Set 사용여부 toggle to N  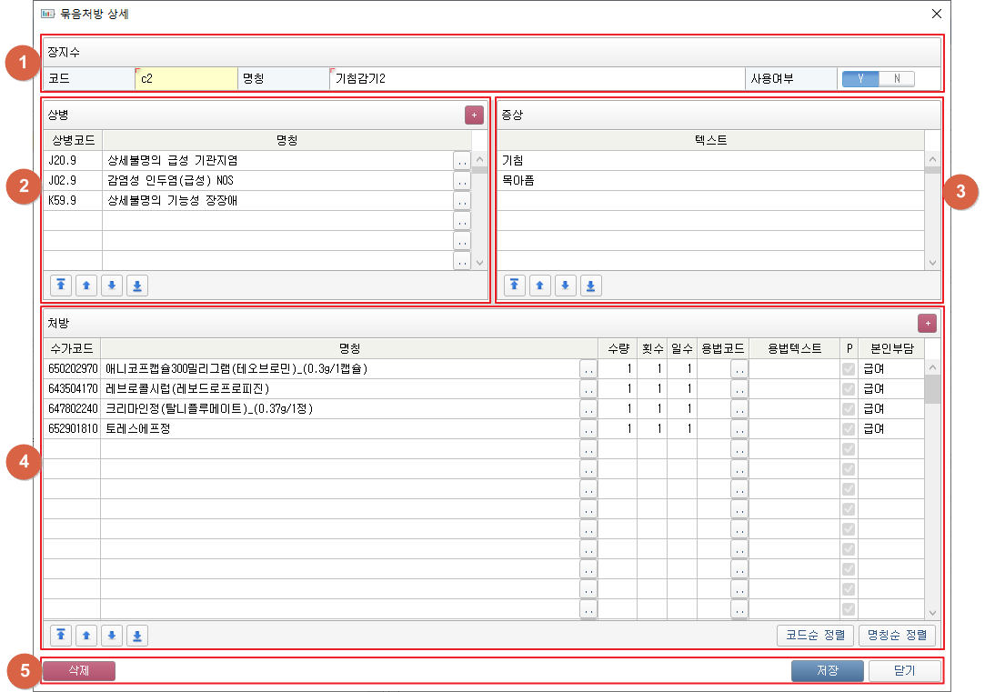pos(897,78)
